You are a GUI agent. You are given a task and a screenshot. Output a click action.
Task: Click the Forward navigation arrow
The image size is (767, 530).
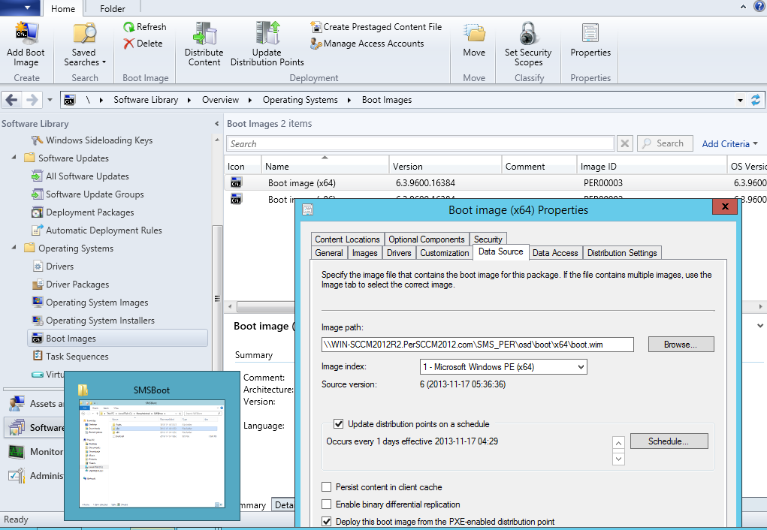tap(32, 101)
